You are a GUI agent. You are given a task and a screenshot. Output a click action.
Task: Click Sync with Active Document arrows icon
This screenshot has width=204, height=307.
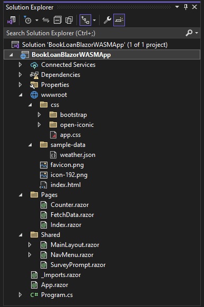point(46,20)
